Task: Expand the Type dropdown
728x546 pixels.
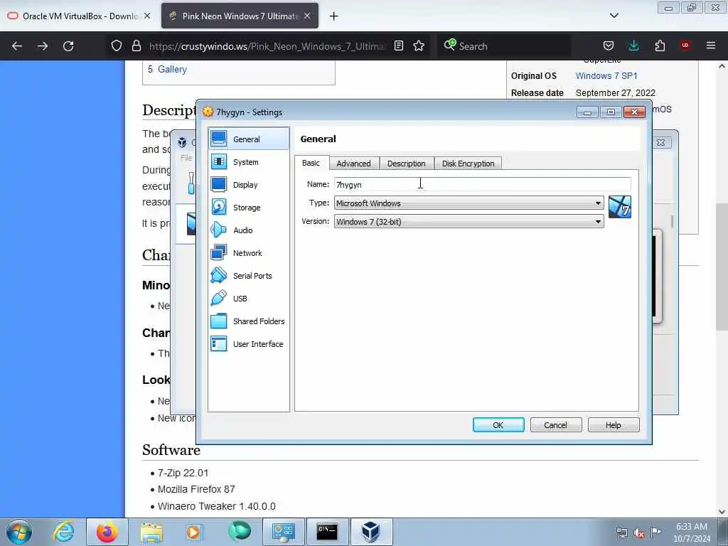Action: (469, 203)
